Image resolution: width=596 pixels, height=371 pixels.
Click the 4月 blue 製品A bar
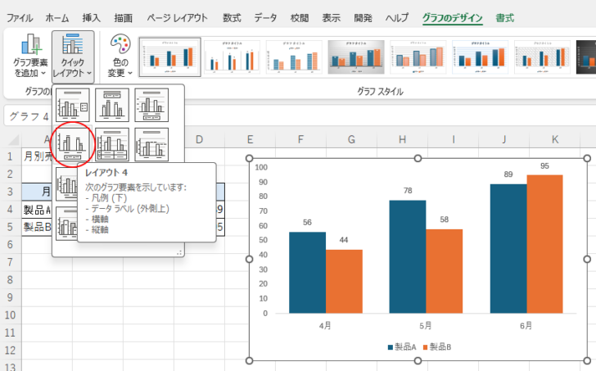[x=307, y=273]
